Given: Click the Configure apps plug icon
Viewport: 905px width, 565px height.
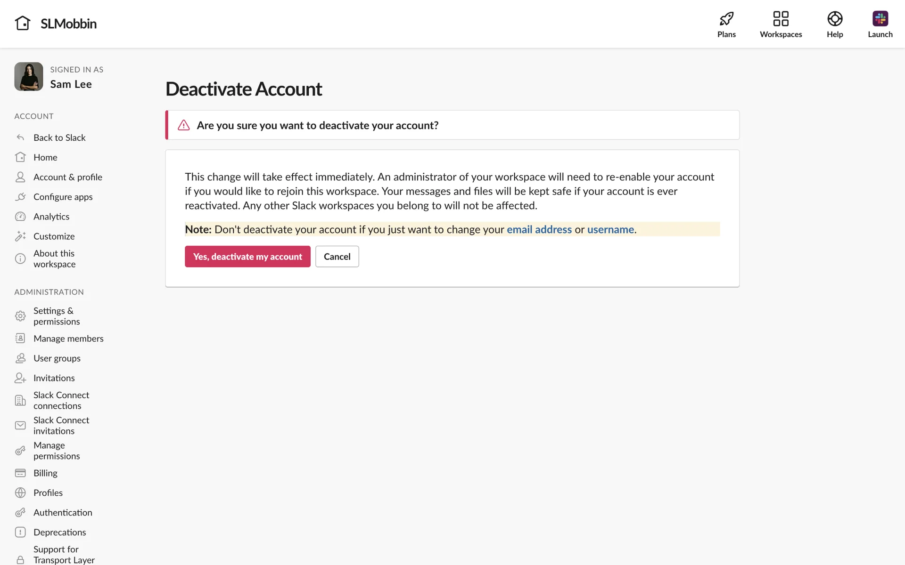Looking at the screenshot, I should [20, 197].
